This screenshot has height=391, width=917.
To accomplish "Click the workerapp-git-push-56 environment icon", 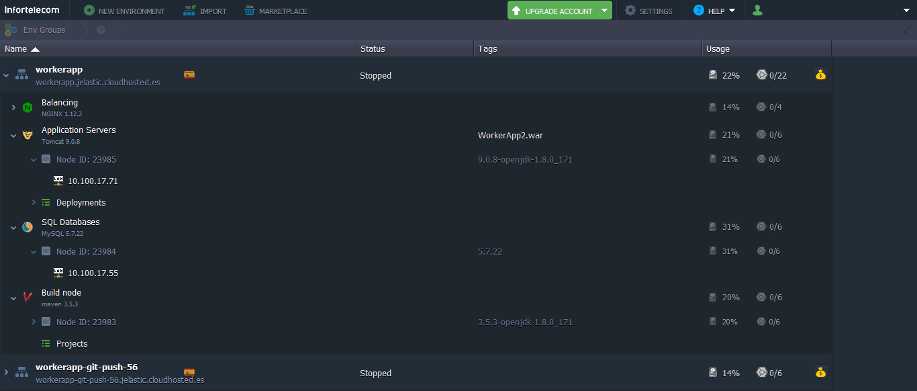I will tap(21, 372).
